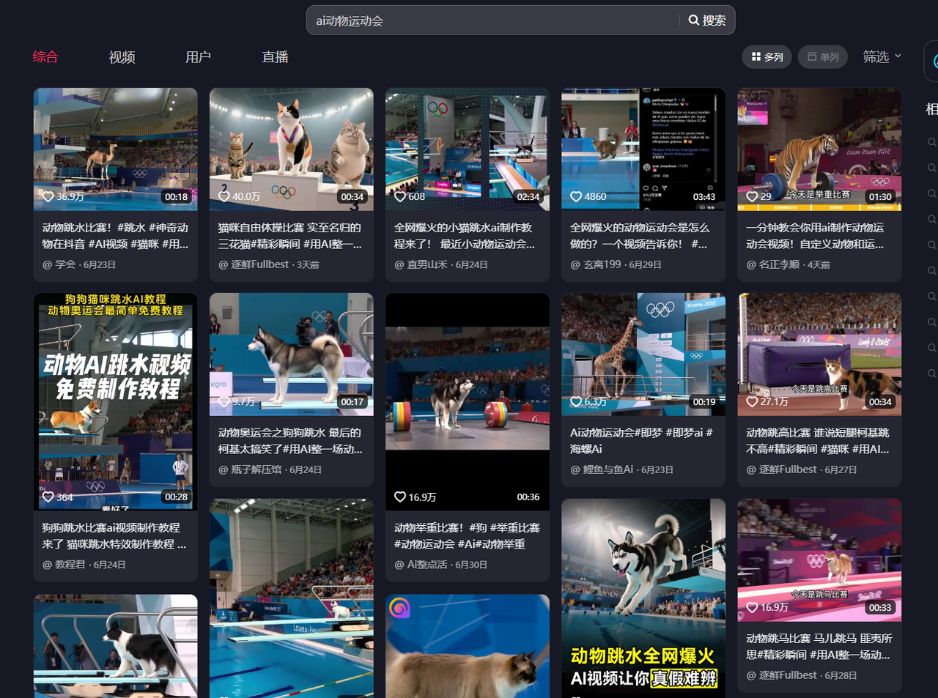Open the 视频 tab

tap(122, 56)
